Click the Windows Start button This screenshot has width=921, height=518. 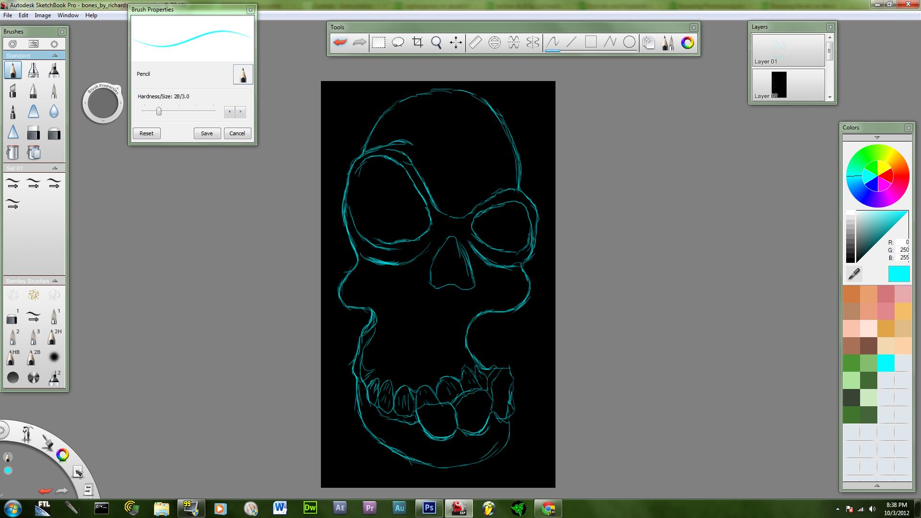[x=13, y=507]
